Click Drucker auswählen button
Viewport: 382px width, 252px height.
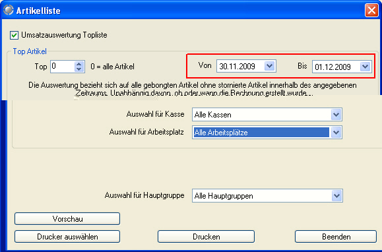click(67, 237)
